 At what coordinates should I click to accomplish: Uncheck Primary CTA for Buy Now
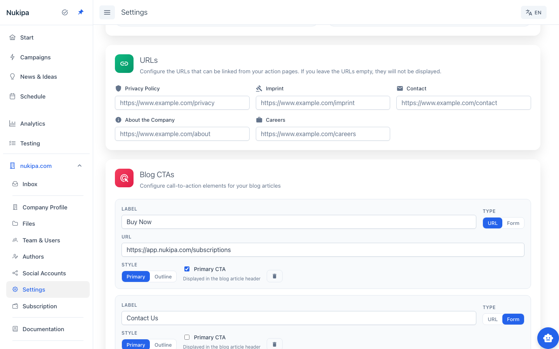187,269
